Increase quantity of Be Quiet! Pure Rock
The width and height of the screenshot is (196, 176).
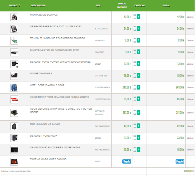point(134,136)
